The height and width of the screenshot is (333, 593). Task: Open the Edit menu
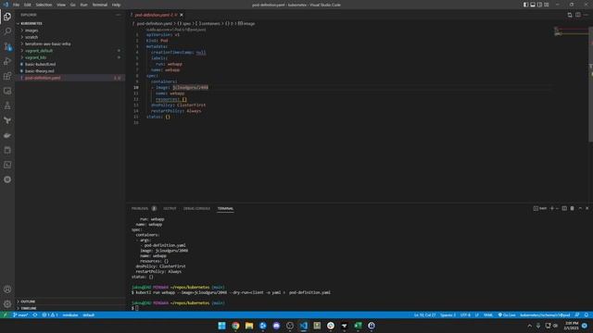tap(28, 5)
